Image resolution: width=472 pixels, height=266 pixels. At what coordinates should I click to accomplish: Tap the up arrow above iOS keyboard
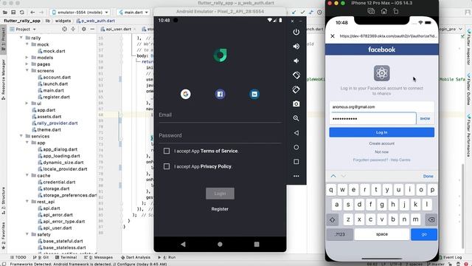pos(333,176)
